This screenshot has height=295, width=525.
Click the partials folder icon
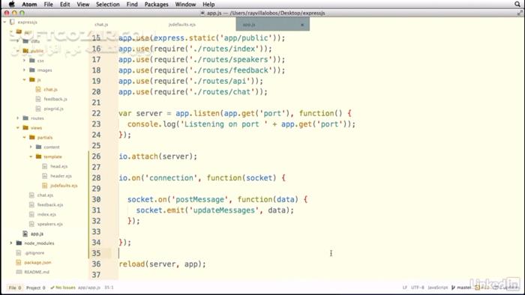point(32,137)
